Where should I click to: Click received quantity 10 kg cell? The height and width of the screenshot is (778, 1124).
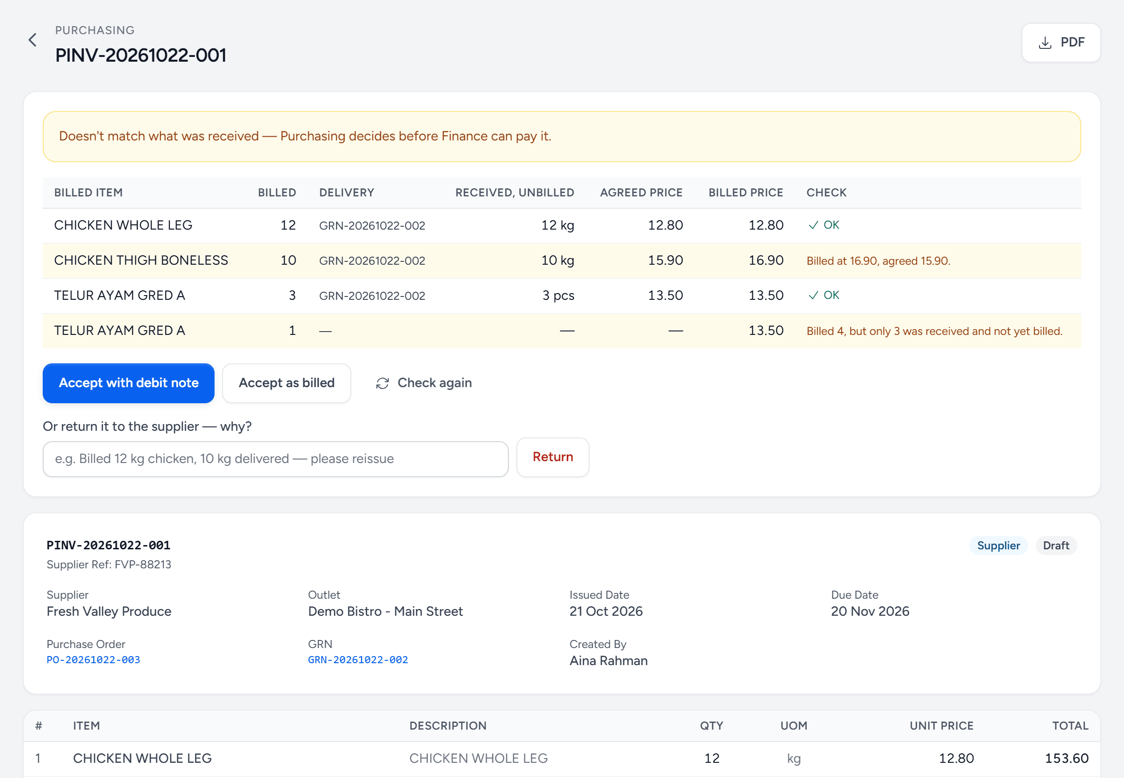tap(557, 260)
